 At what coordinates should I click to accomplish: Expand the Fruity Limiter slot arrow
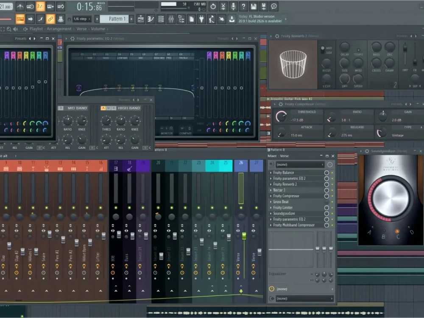point(271,208)
